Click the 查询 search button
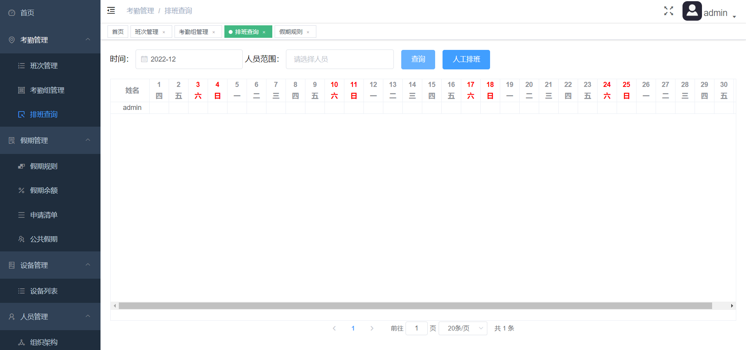Screen dimensions: 746x350 tap(418, 59)
